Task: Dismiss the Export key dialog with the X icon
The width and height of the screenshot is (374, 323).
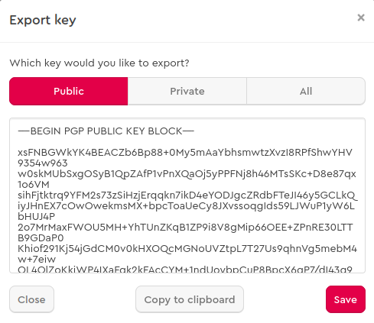Action: pyautogui.click(x=361, y=18)
